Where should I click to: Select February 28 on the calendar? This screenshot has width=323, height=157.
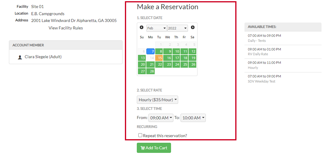pos(150,71)
